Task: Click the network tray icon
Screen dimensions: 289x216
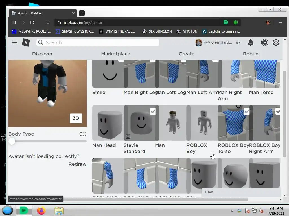Action: pyautogui.click(x=254, y=211)
